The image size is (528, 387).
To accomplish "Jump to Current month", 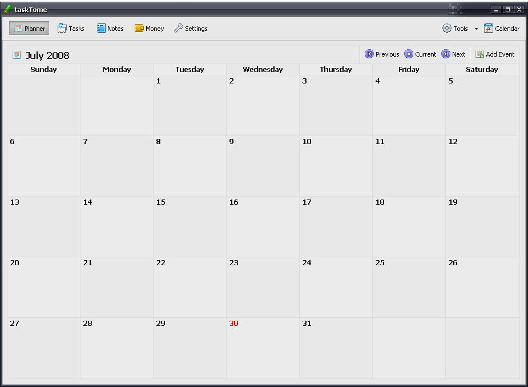I will 420,54.
